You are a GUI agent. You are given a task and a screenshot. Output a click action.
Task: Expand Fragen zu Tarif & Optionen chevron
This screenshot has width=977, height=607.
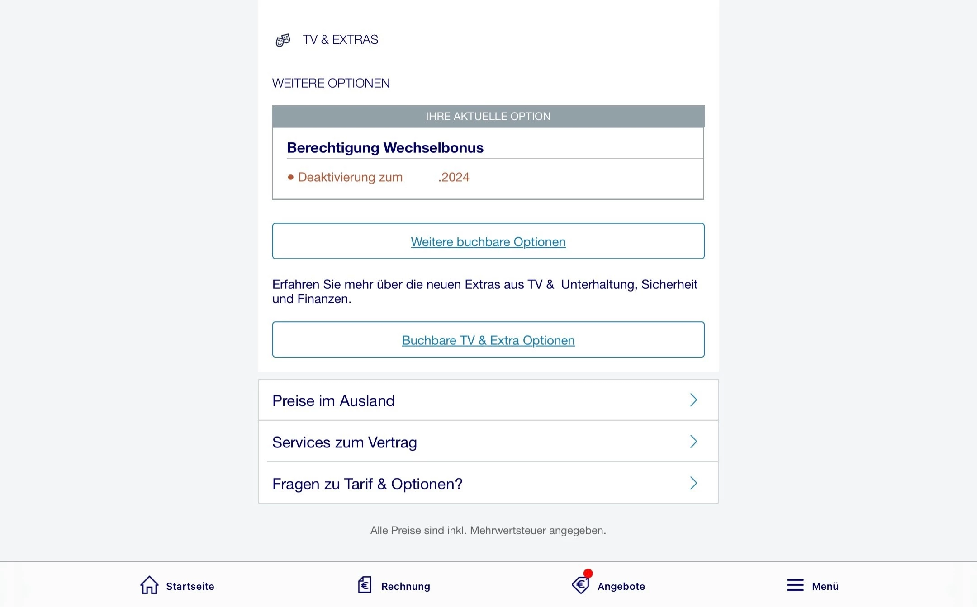point(693,483)
